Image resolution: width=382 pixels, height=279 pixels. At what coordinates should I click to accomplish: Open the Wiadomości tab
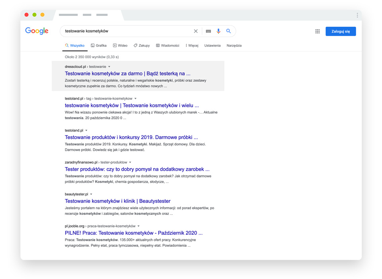pos(168,45)
